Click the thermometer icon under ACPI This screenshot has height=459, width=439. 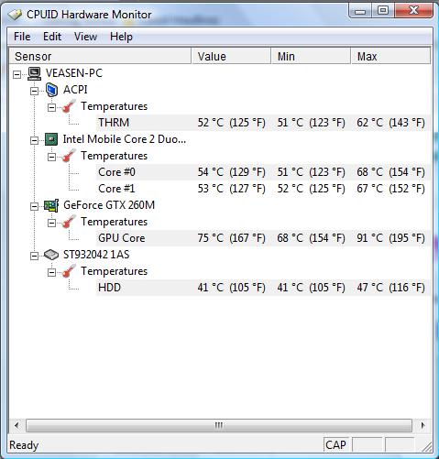tap(69, 106)
